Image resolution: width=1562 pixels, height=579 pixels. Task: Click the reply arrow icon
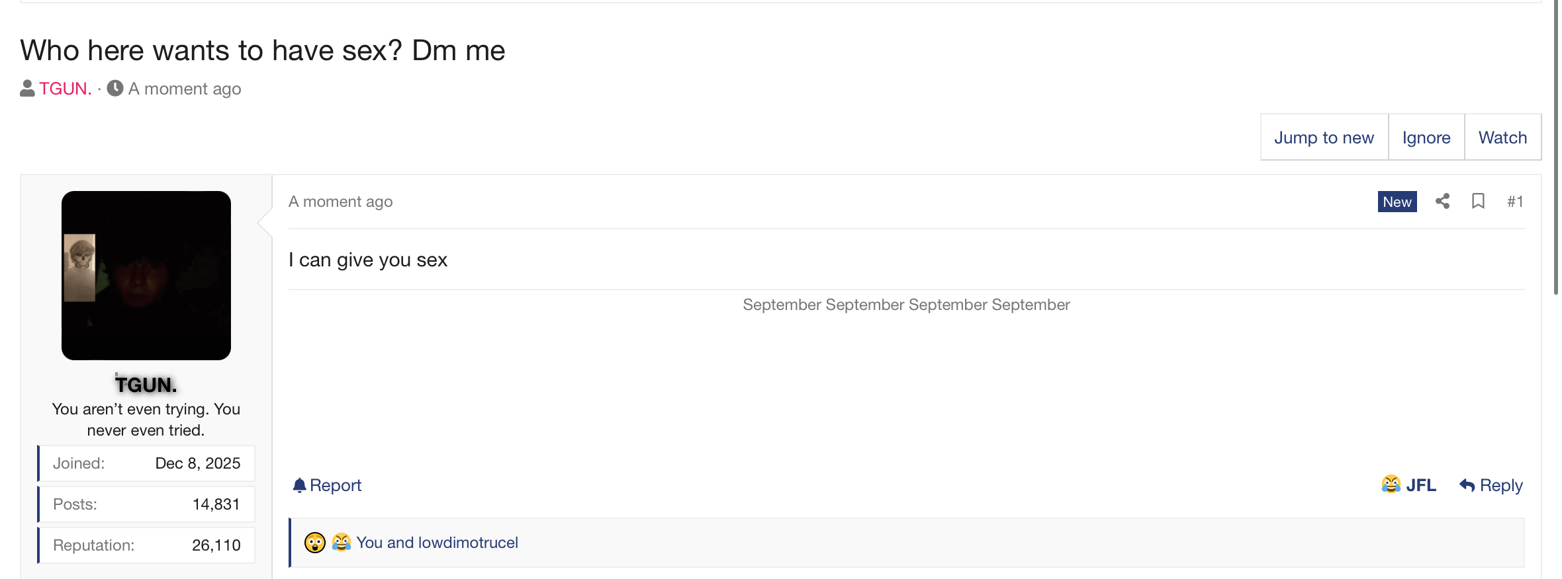(1467, 486)
